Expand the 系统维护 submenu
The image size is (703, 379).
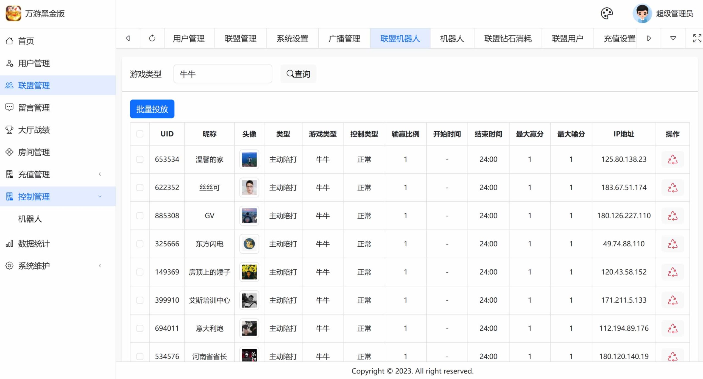(58, 266)
